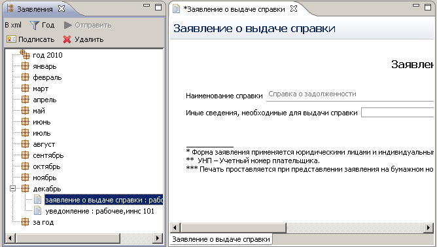Select the июнь month label
This screenshot has height=247, width=437.
pyautogui.click(x=41, y=122)
